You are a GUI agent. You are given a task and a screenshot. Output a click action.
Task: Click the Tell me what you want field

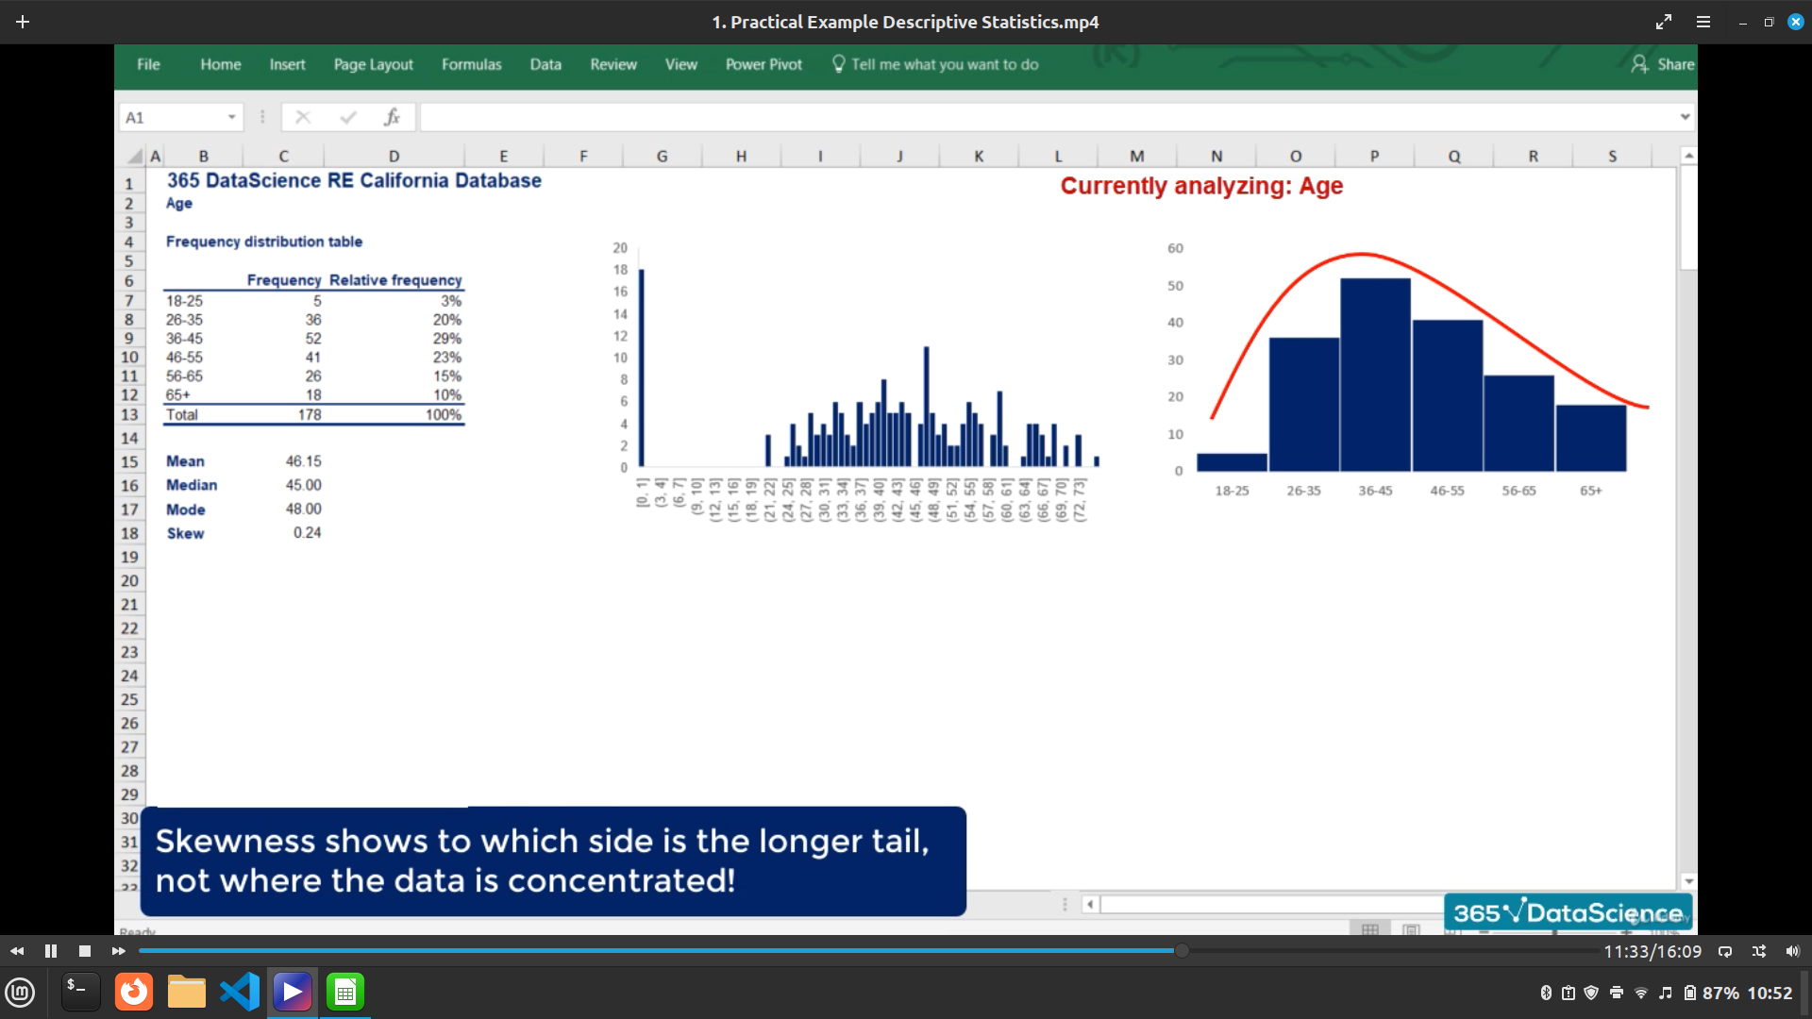[x=944, y=64]
